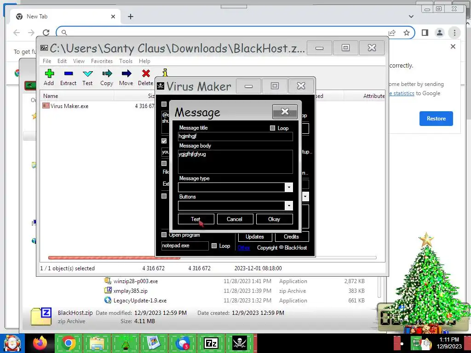This screenshot has width=471, height=353.
Task: Click Okay in the Message dialog
Action: click(274, 219)
